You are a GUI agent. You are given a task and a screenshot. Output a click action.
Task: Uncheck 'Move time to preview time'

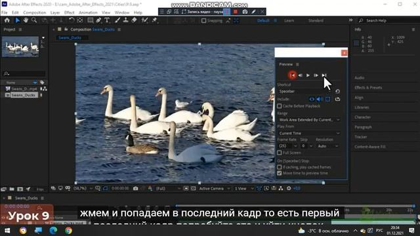coord(280,173)
